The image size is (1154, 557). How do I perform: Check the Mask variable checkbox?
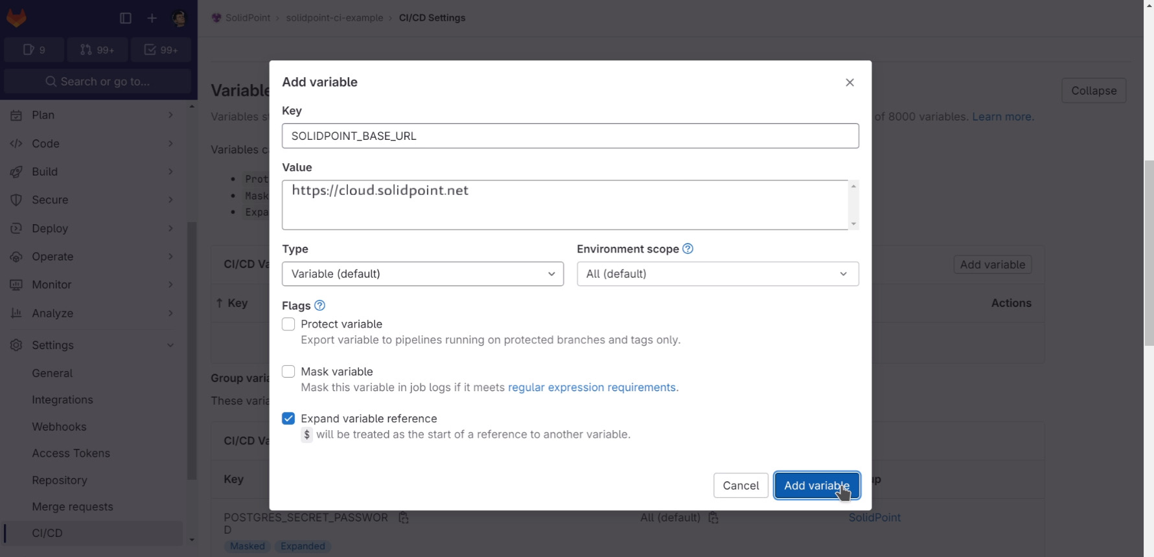pos(288,371)
